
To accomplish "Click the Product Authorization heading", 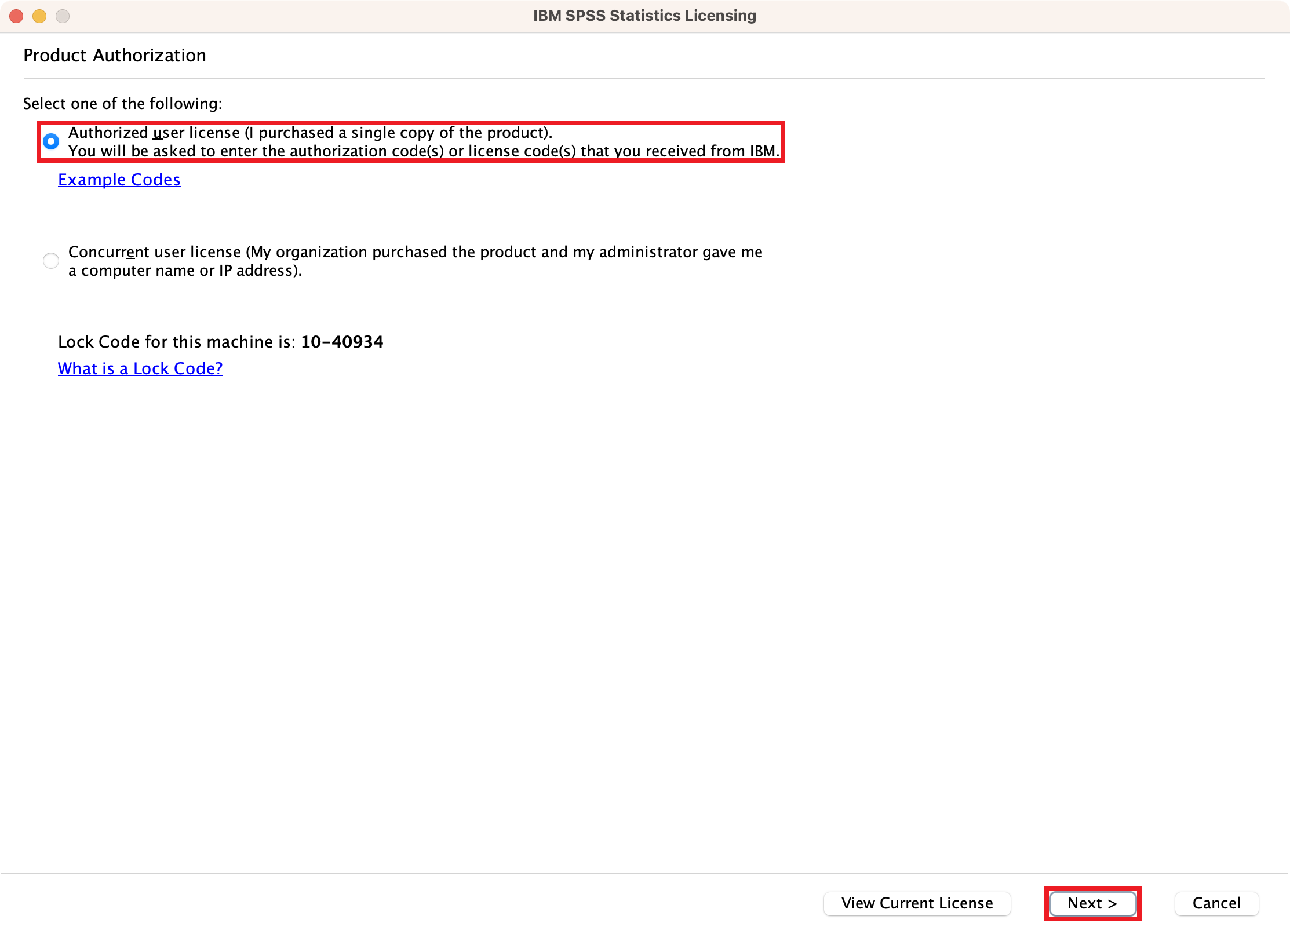I will click(115, 56).
